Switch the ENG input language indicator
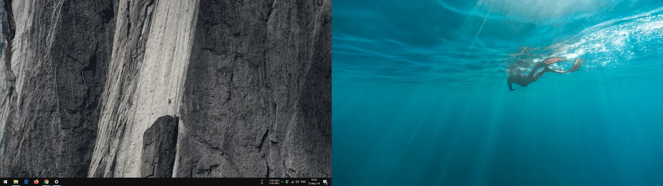This screenshot has width=663, height=186. point(304,182)
